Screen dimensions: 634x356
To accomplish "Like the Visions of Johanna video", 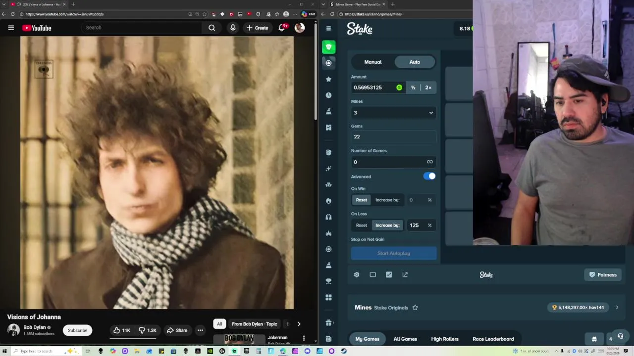I will tap(121, 330).
